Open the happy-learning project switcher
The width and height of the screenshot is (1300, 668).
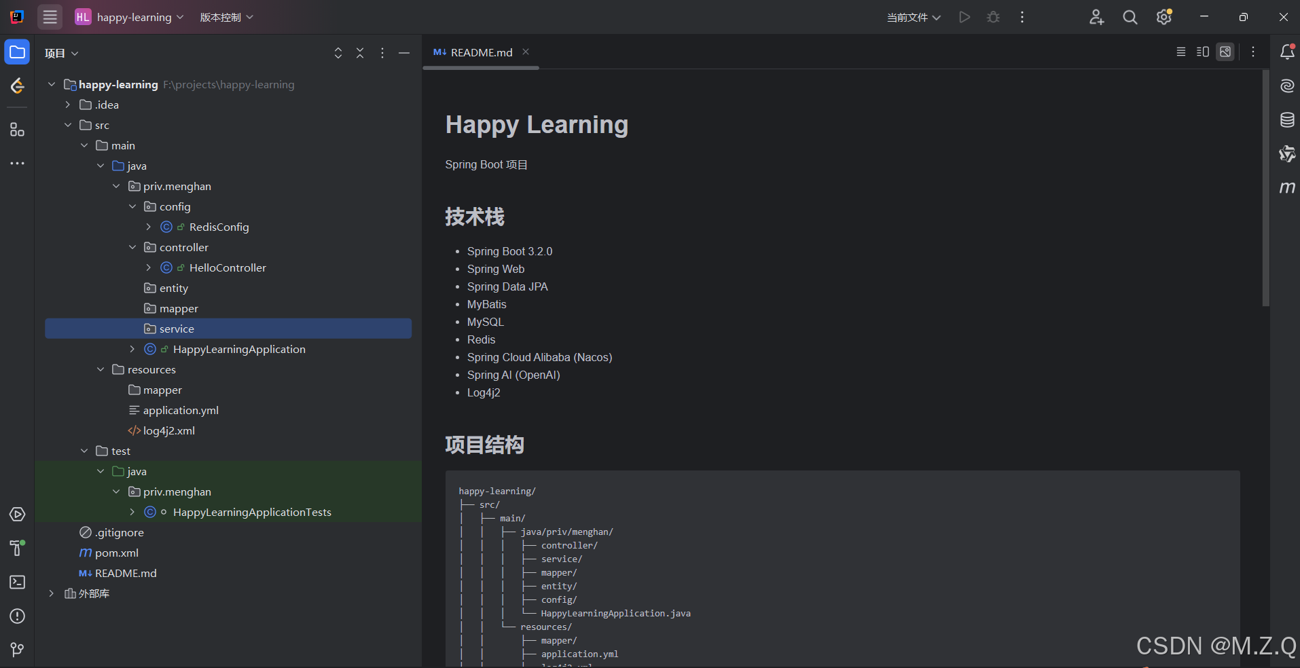[x=129, y=17]
